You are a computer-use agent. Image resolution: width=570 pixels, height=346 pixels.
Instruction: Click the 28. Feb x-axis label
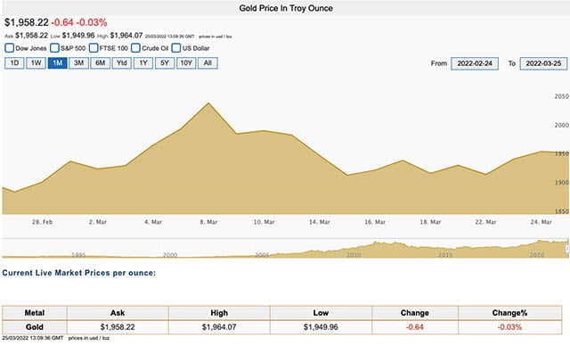point(42,221)
